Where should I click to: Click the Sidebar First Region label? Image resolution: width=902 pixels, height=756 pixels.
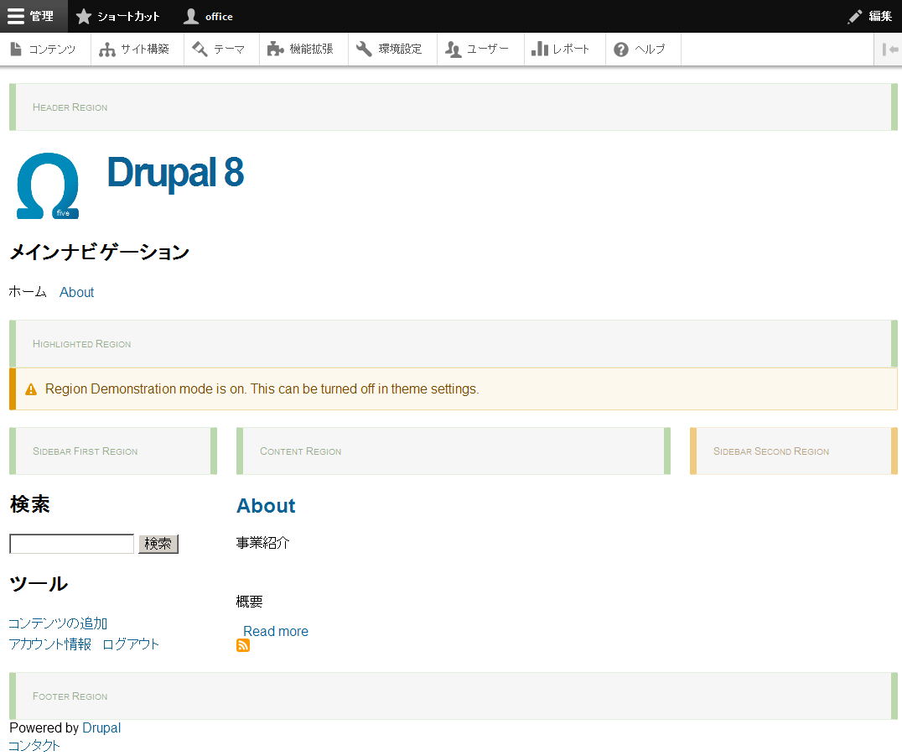[86, 451]
